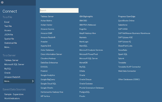The image size is (162, 102).
Task: Select the Salesforce connector
Action: (123, 25)
